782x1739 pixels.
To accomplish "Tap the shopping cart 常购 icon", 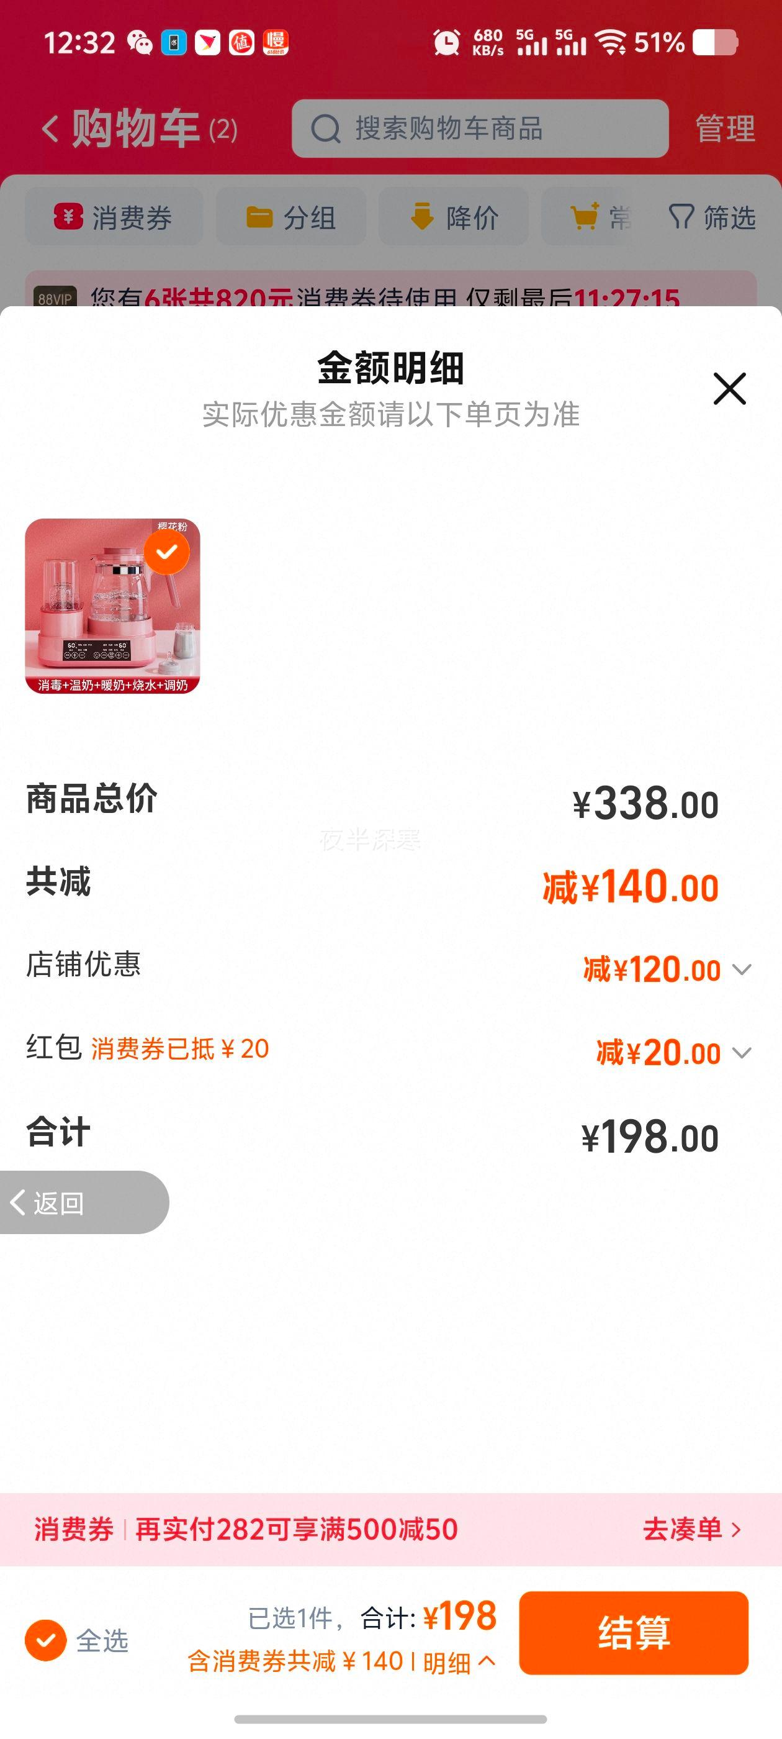I will click(x=585, y=217).
